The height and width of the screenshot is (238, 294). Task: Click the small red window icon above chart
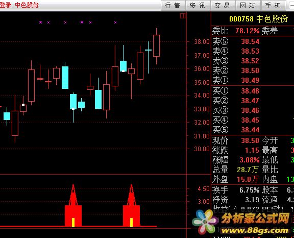click(x=183, y=16)
